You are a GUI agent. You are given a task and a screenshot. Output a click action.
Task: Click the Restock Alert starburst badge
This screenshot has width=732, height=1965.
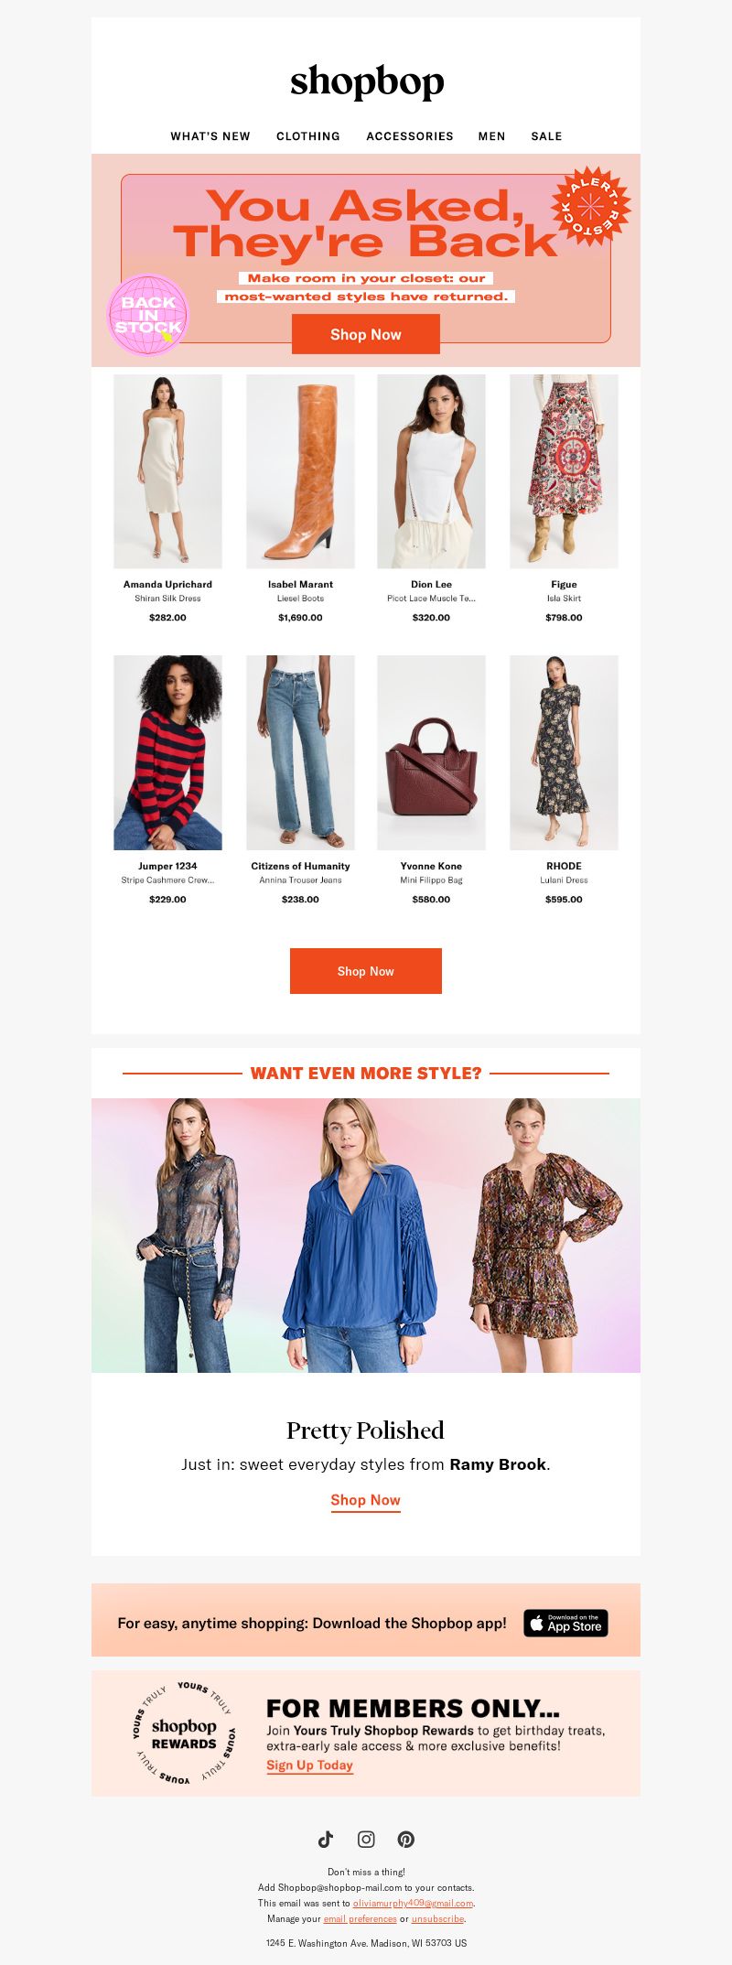click(x=591, y=206)
